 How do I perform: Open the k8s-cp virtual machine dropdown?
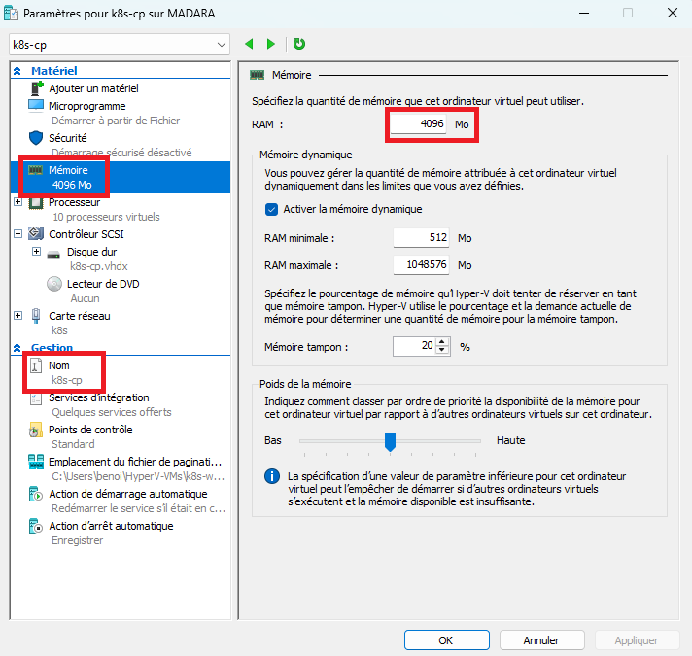120,45
